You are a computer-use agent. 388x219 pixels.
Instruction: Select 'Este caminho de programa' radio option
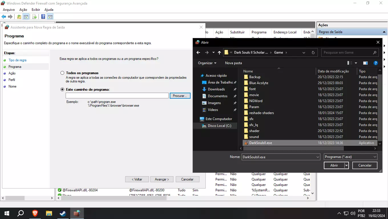pyautogui.click(x=62, y=90)
